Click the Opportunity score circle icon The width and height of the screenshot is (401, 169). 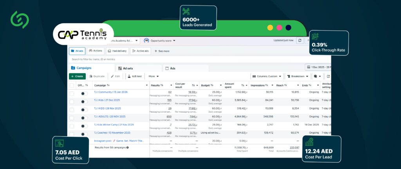[146, 40]
